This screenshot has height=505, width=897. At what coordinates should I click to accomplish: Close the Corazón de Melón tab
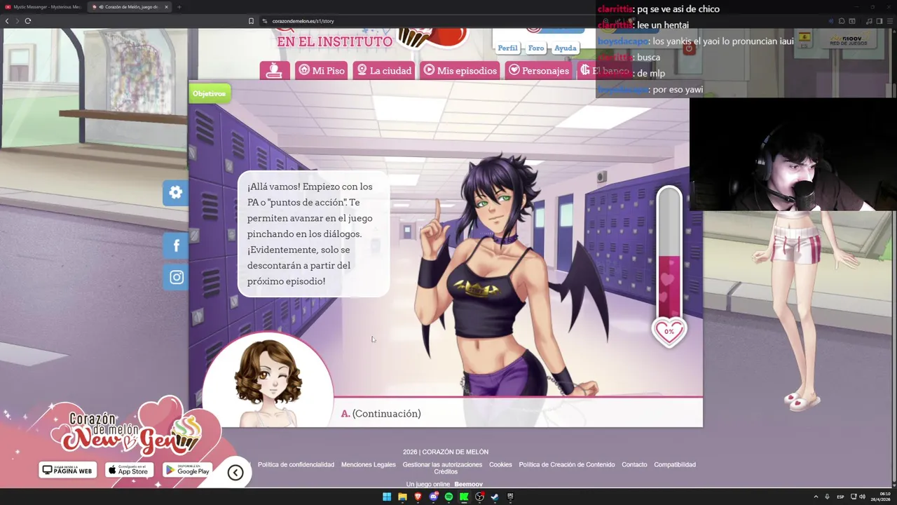(x=166, y=7)
